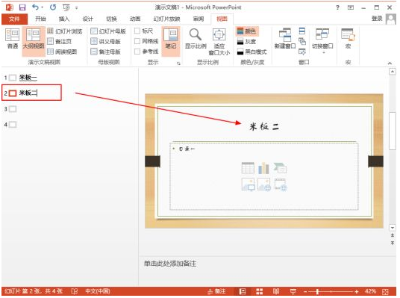
Task: Collapse the ribbon with the chevron
Action: coord(390,63)
